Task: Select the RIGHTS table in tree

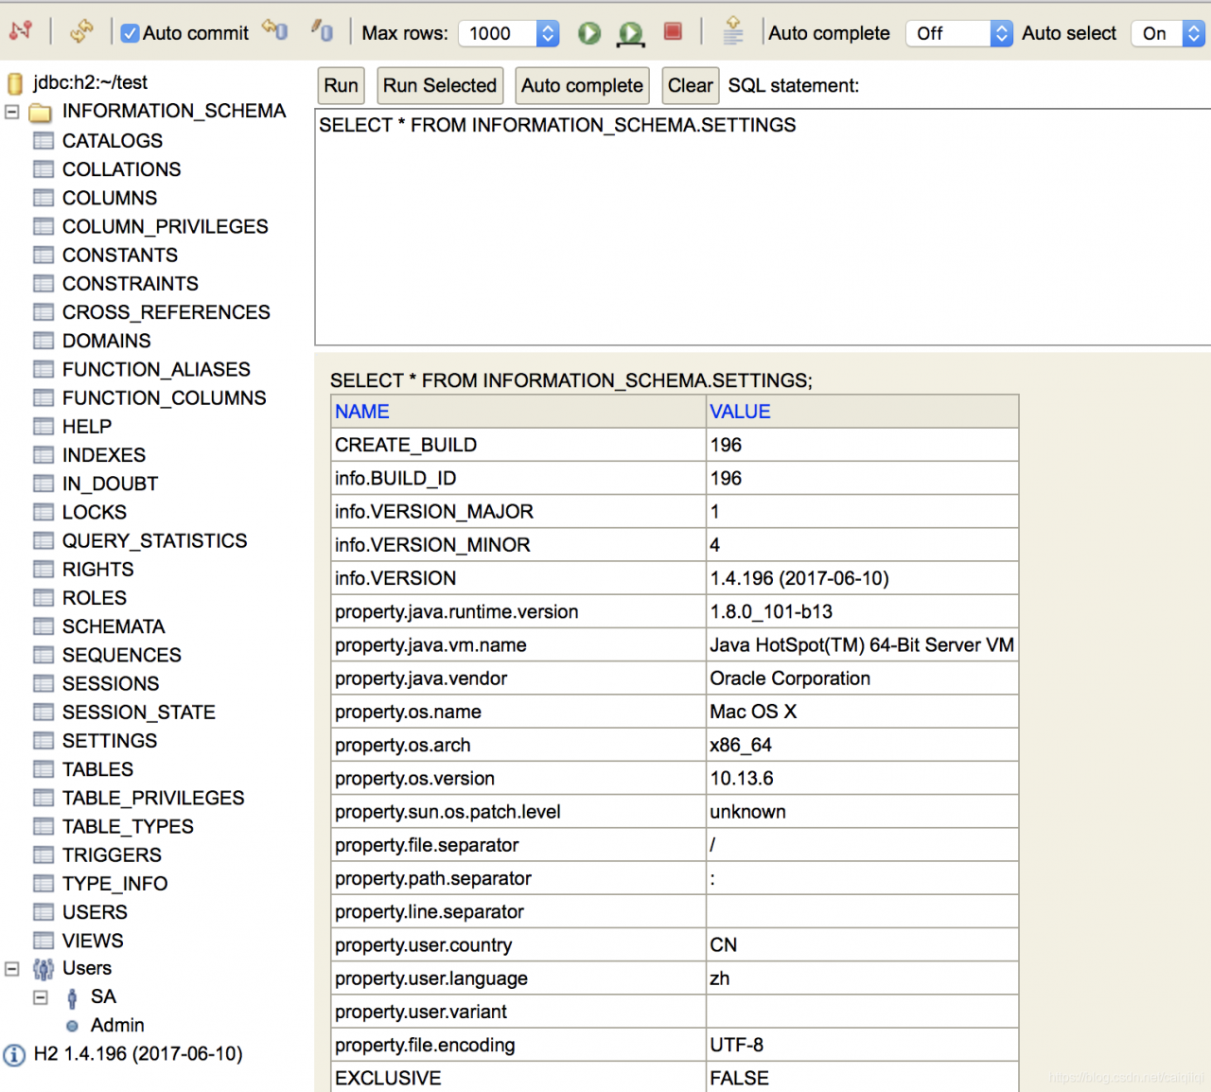Action: pyautogui.click(x=98, y=570)
